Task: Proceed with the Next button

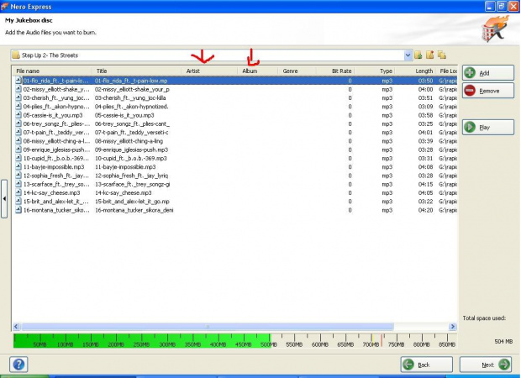Action: [x=491, y=364]
